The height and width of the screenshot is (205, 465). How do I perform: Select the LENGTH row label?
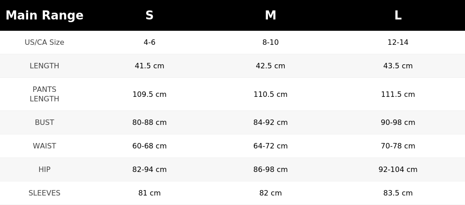(x=45, y=66)
